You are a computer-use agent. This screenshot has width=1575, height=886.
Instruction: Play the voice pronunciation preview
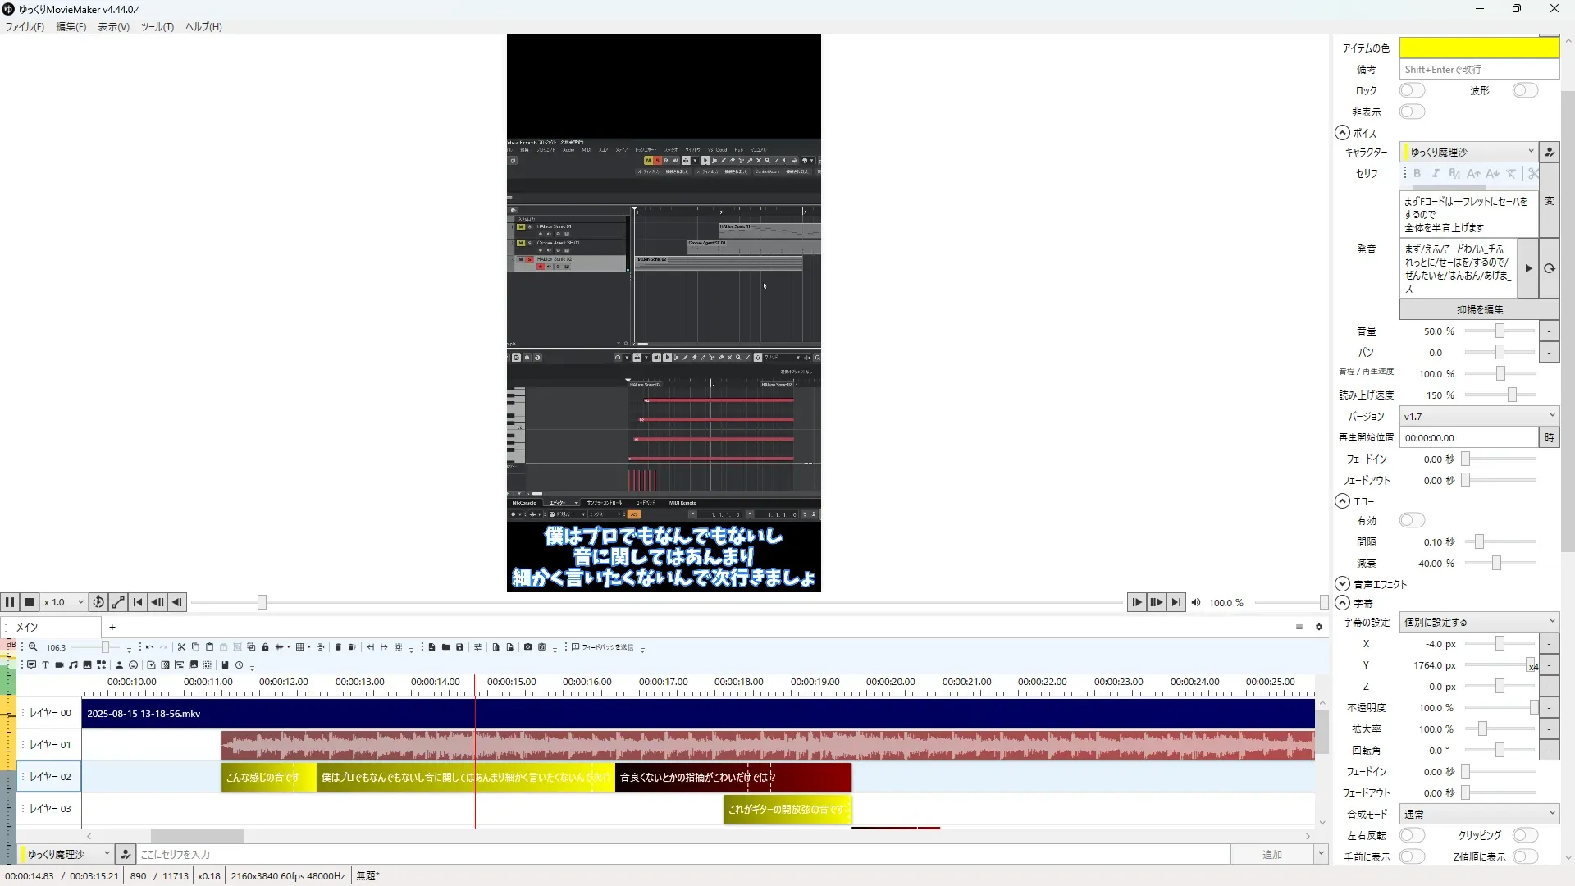tap(1527, 268)
